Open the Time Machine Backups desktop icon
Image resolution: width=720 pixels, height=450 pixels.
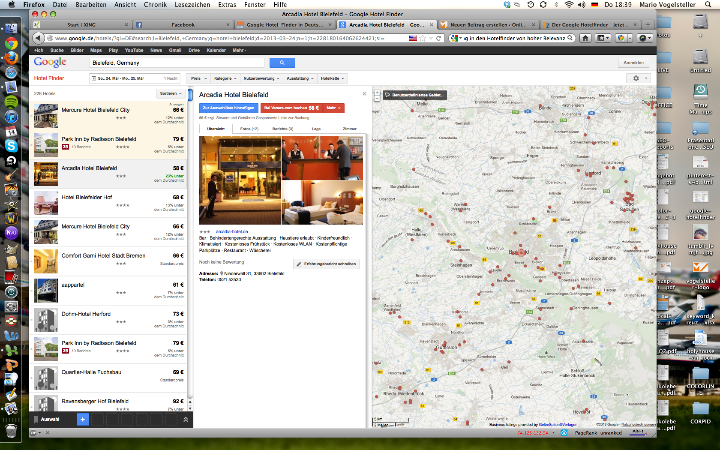tap(700, 99)
